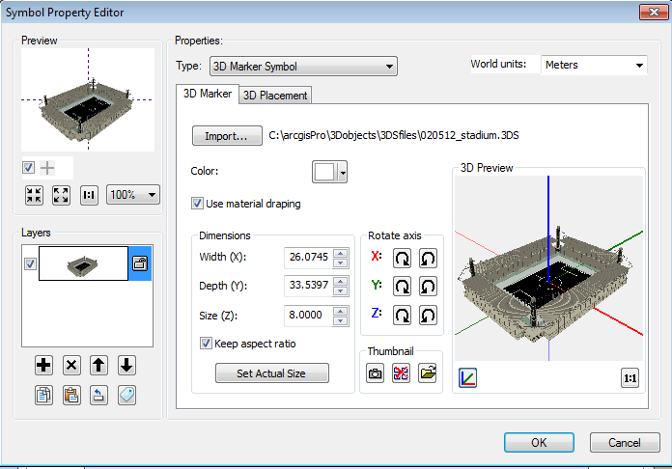This screenshot has width=672, height=469.
Task: Click the Import... button
Action: [227, 136]
